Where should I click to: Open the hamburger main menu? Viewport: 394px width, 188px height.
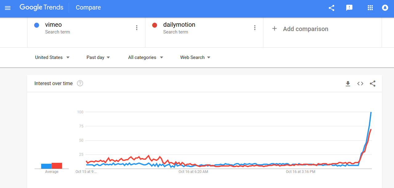pyautogui.click(x=8, y=8)
